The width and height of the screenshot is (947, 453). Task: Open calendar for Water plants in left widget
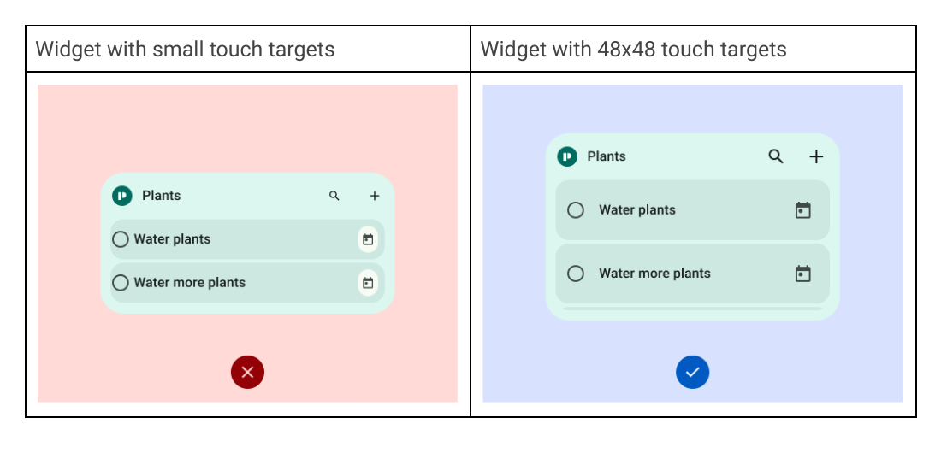368,239
